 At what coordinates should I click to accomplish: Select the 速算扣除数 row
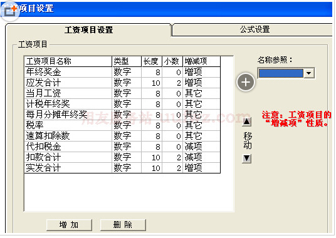[x=122, y=136]
